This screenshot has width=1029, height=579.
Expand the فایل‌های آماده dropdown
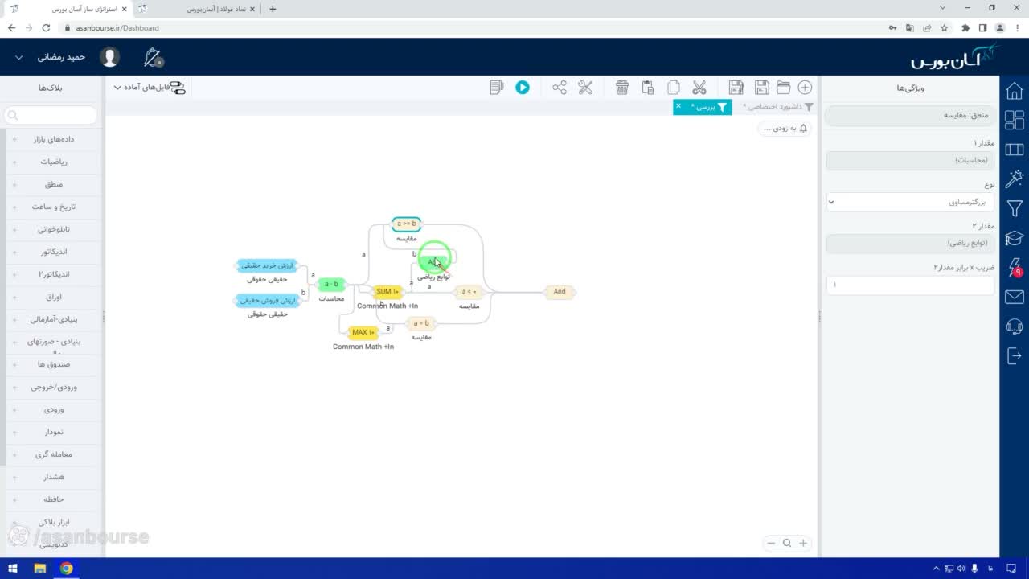tap(150, 88)
